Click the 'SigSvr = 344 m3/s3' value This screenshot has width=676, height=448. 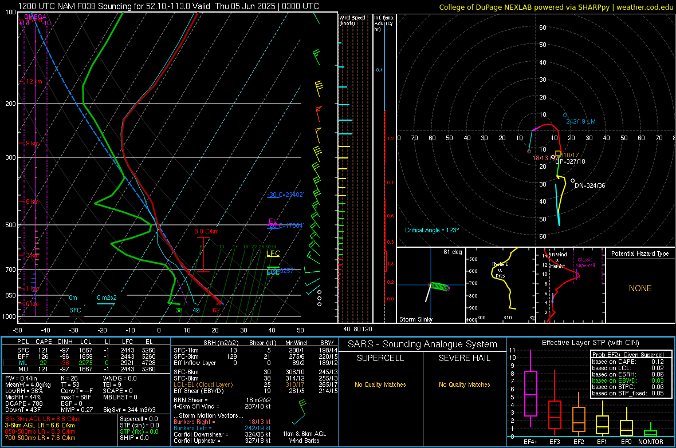tap(129, 410)
